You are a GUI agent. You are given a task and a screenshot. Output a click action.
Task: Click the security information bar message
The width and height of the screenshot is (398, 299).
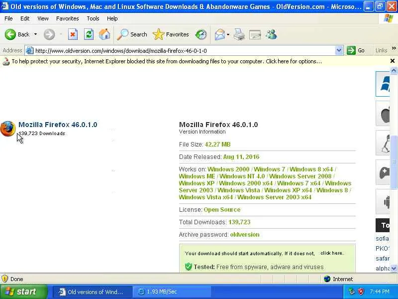pos(167,61)
